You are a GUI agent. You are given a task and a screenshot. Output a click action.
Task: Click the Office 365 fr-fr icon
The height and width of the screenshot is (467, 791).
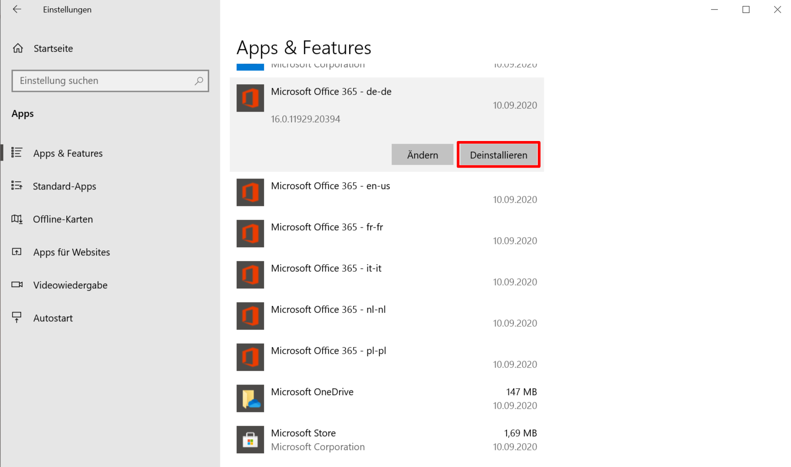(250, 233)
